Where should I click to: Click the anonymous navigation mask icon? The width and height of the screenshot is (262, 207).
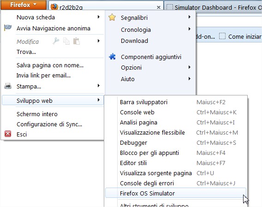point(8,28)
